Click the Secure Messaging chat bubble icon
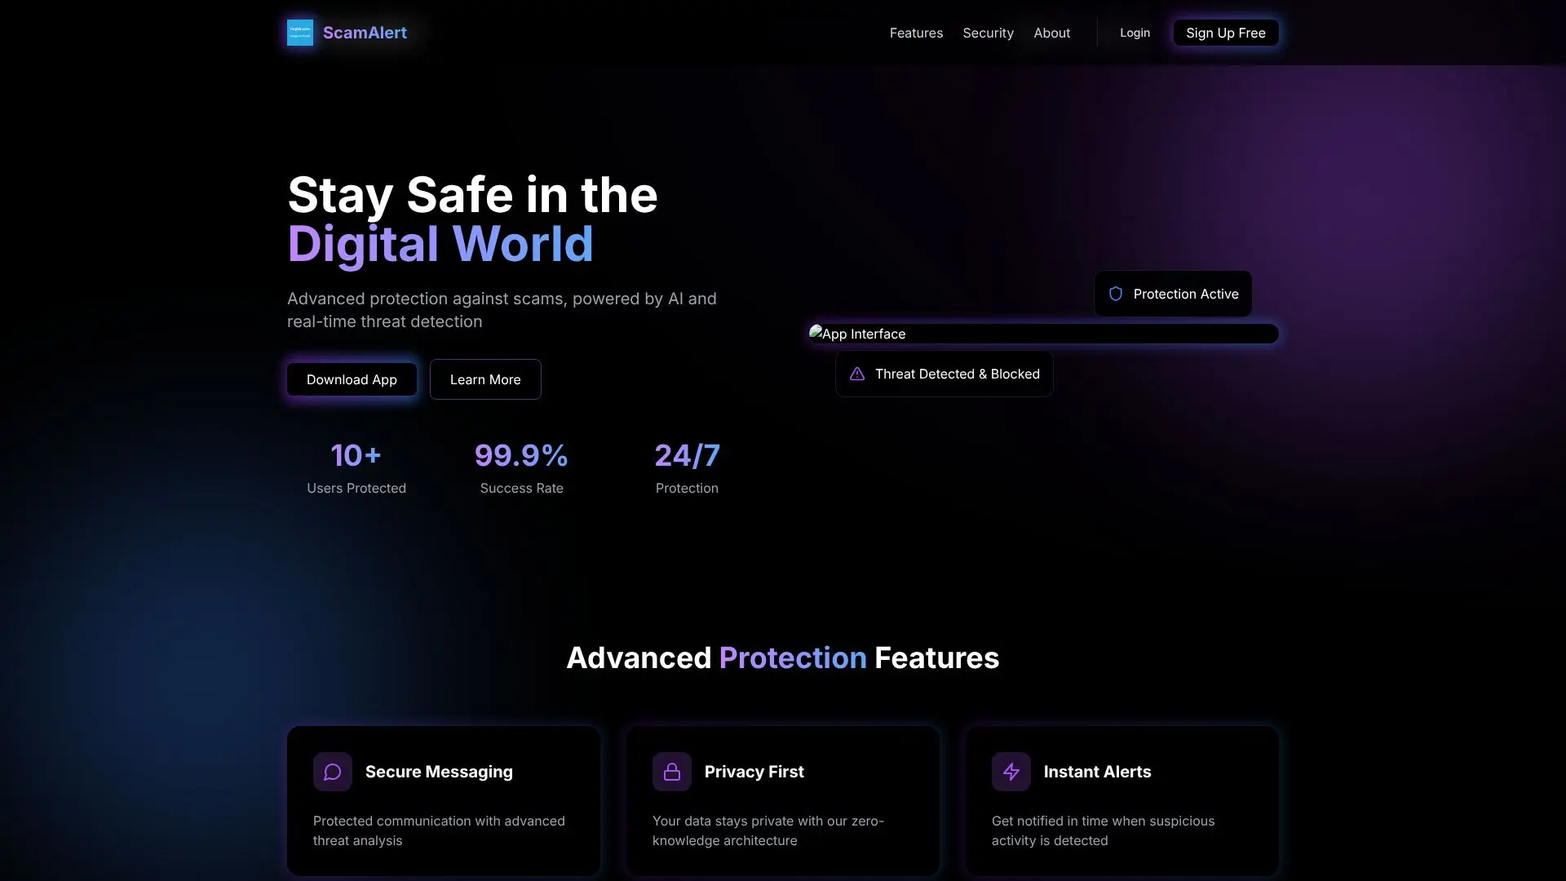This screenshot has height=881, width=1566. 333,772
